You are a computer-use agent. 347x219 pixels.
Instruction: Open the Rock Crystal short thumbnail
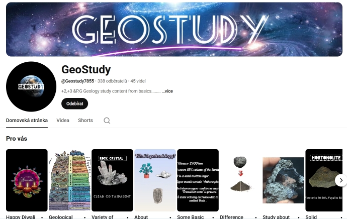pyautogui.click(x=112, y=180)
